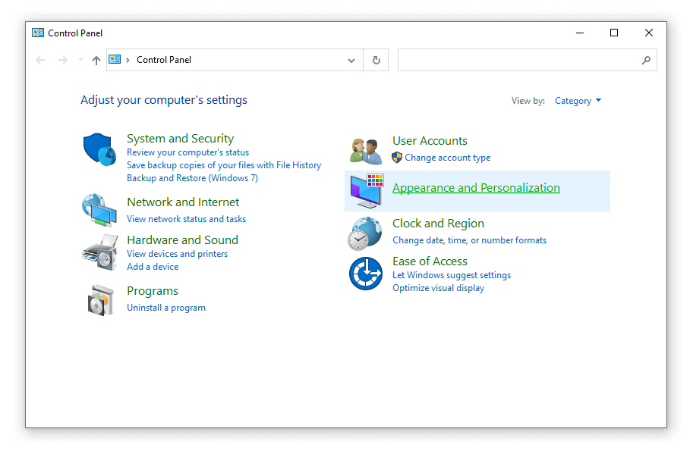Open Save backup copies with File History
693x457 pixels.
224,165
